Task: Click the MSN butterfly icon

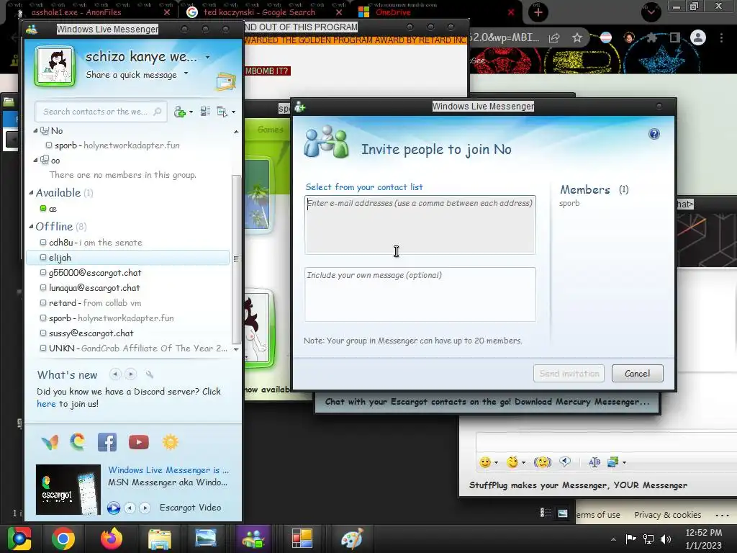Action: coord(50,442)
